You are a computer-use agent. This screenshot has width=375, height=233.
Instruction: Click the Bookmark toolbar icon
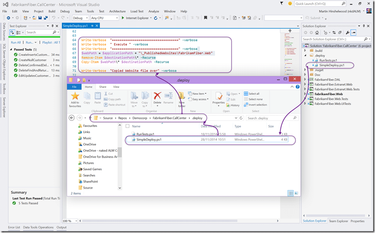[x=205, y=18]
